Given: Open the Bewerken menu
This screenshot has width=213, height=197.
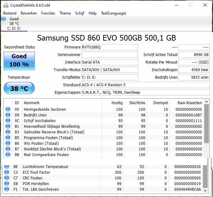Looking at the screenshot, I should 29,13.
